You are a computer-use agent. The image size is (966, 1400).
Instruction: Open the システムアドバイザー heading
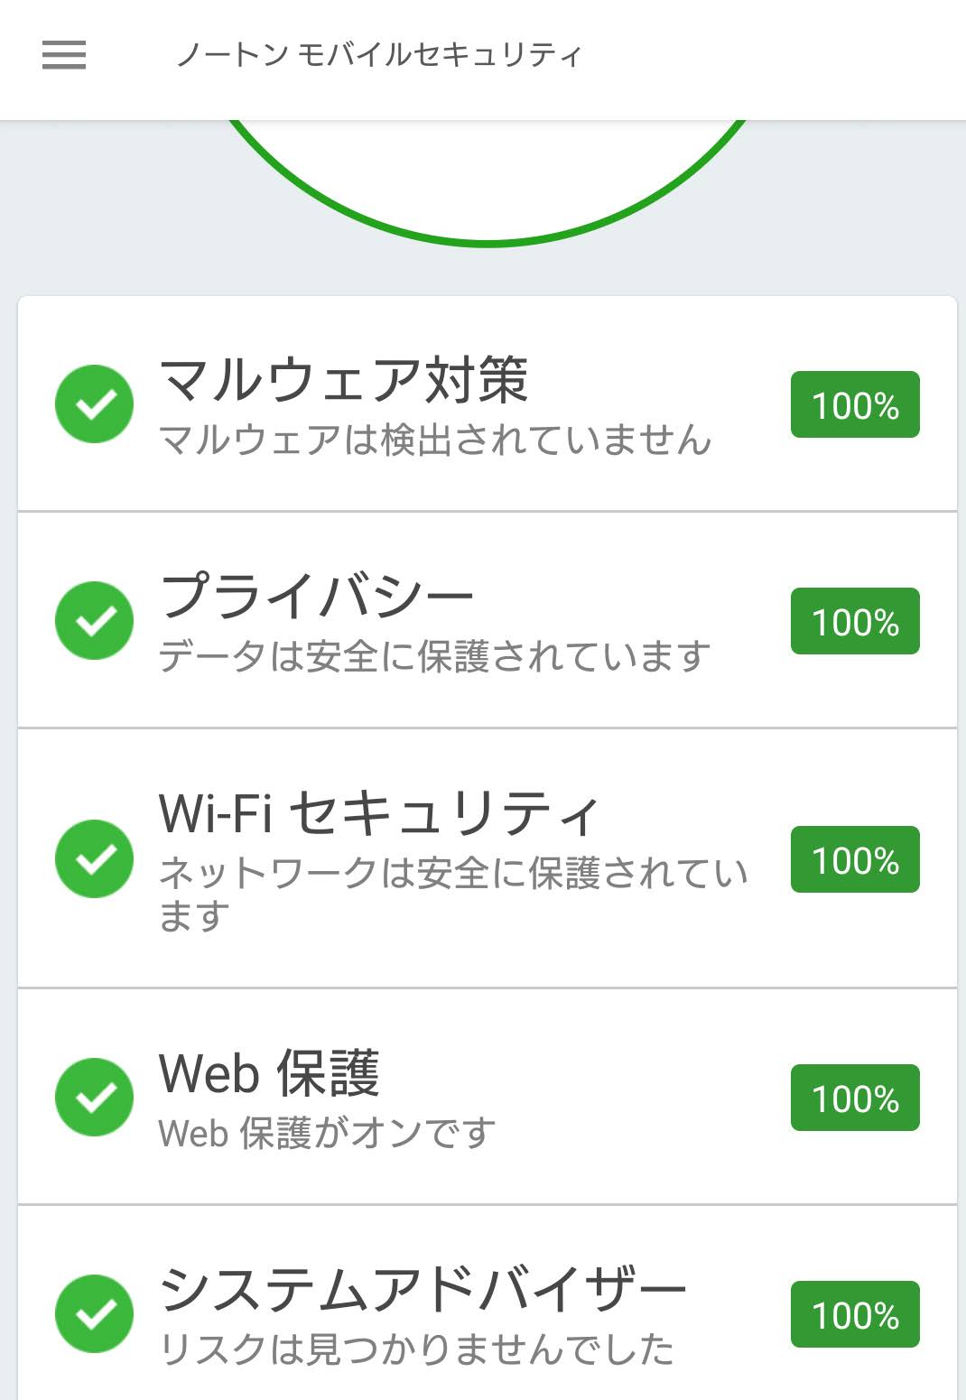[x=423, y=1289]
